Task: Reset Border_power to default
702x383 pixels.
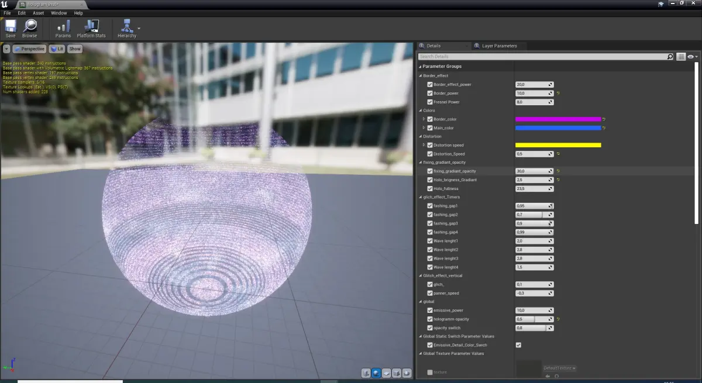Action: pos(558,93)
